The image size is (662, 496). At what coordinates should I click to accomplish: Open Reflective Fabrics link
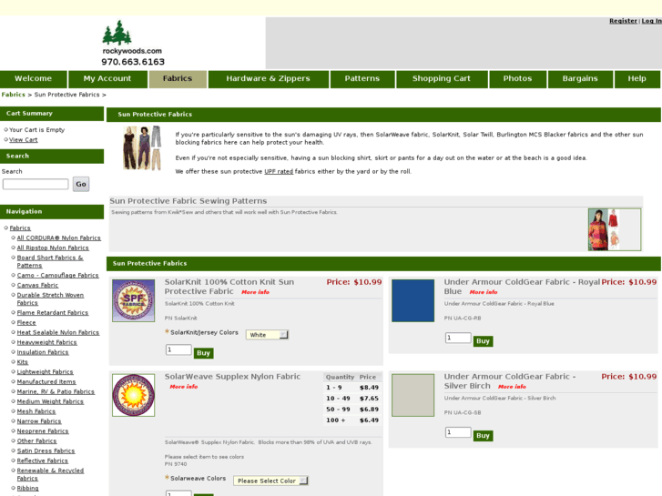43,461
